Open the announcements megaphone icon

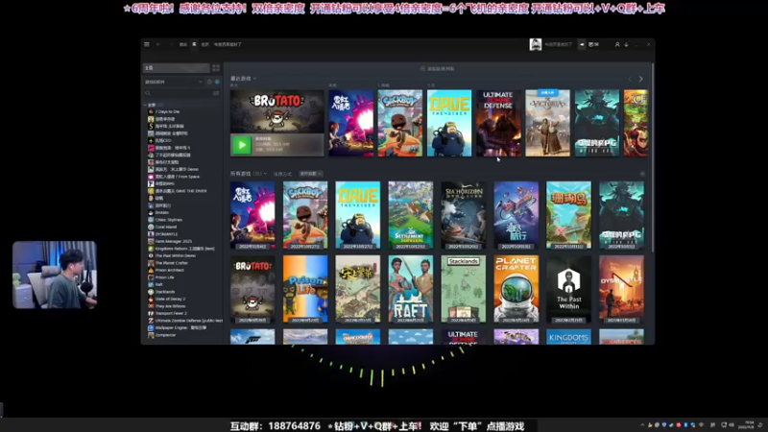click(582, 44)
